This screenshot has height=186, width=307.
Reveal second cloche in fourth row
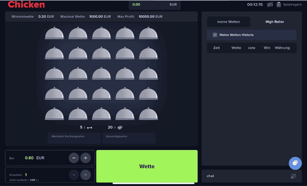point(78,93)
